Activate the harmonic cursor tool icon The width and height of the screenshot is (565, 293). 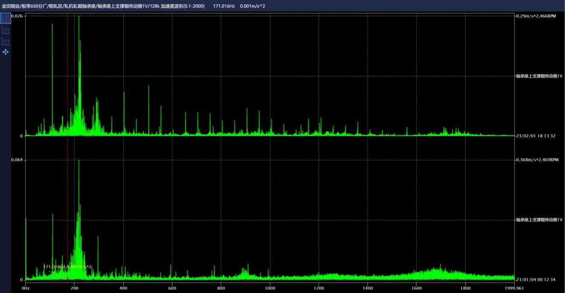tap(6, 30)
